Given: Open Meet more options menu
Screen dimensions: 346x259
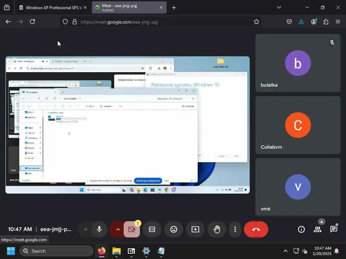Looking at the screenshot, I should pos(235,229).
